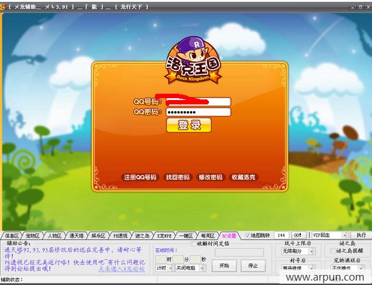This screenshot has width=372, height=285.
Task: Maximize the X龙辅助 window
Action: [x=361, y=7]
